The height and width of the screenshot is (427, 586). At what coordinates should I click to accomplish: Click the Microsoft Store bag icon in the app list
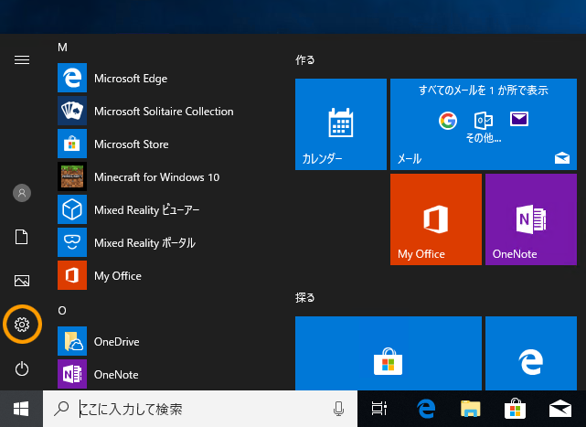(72, 144)
